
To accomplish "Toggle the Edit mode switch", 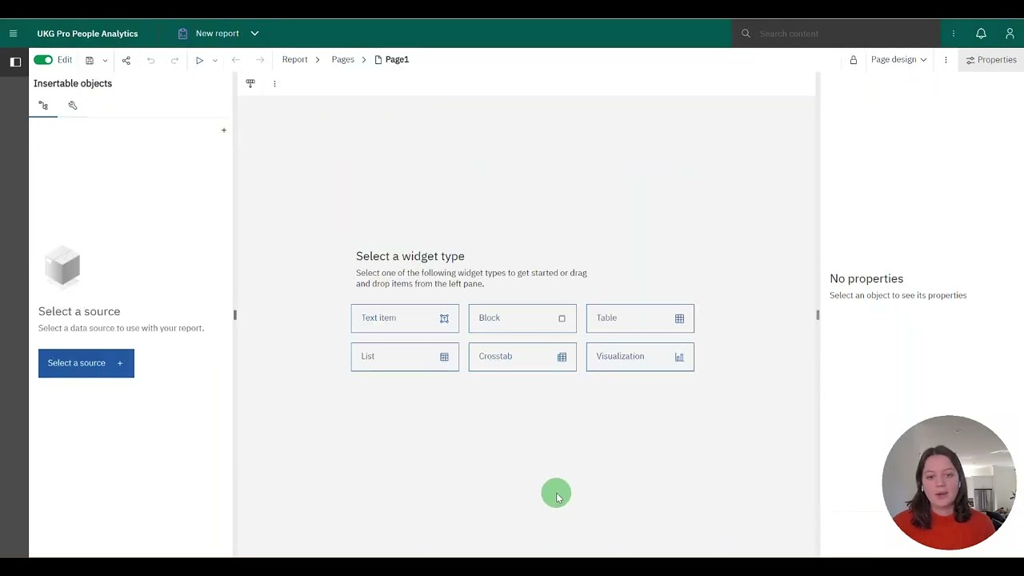I will (x=43, y=60).
